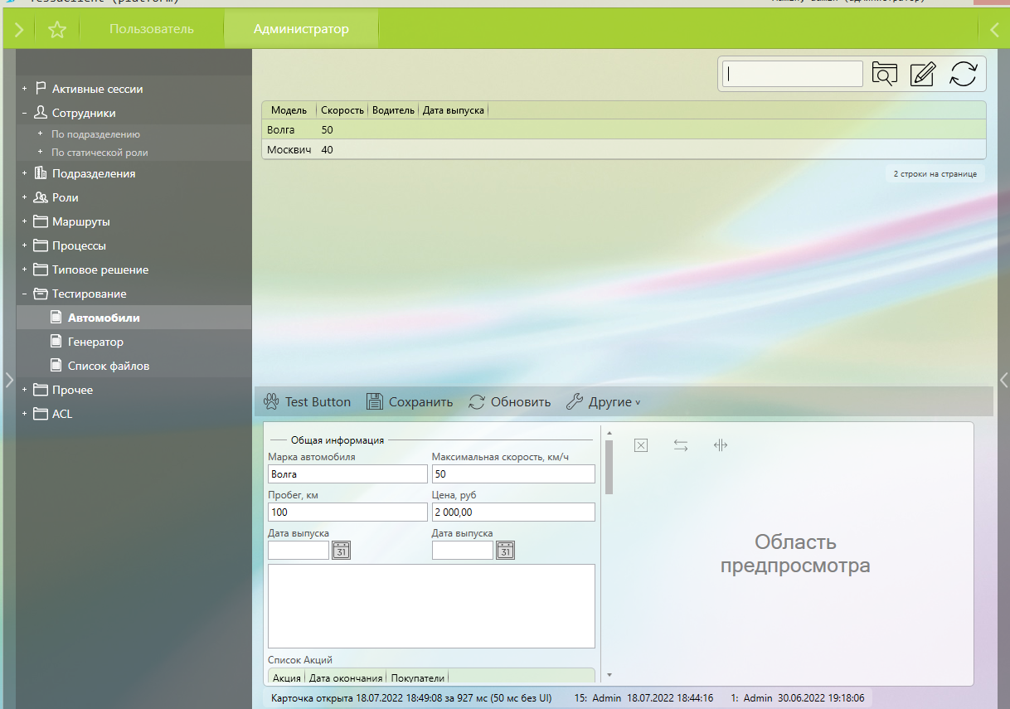Click the 2 строки на странице label

coord(935,174)
